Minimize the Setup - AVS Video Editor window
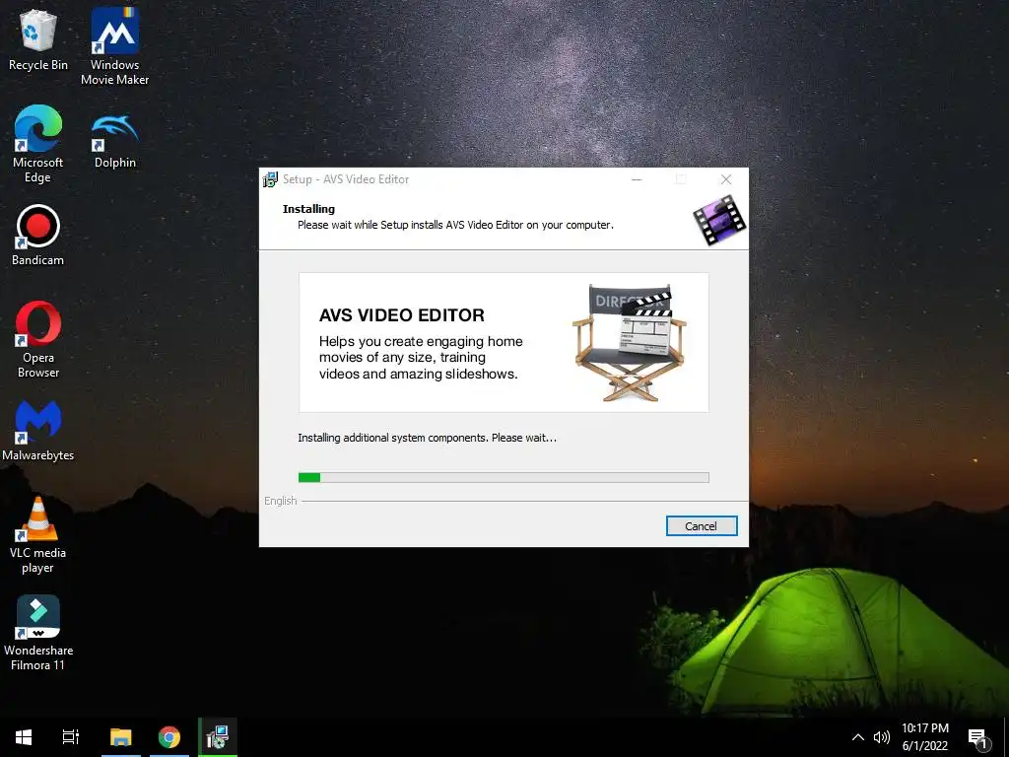This screenshot has height=757, width=1009. (637, 179)
